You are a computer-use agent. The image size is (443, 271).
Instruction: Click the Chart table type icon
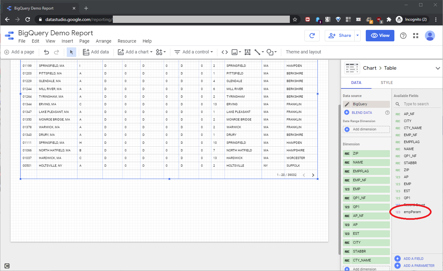pyautogui.click(x=352, y=68)
